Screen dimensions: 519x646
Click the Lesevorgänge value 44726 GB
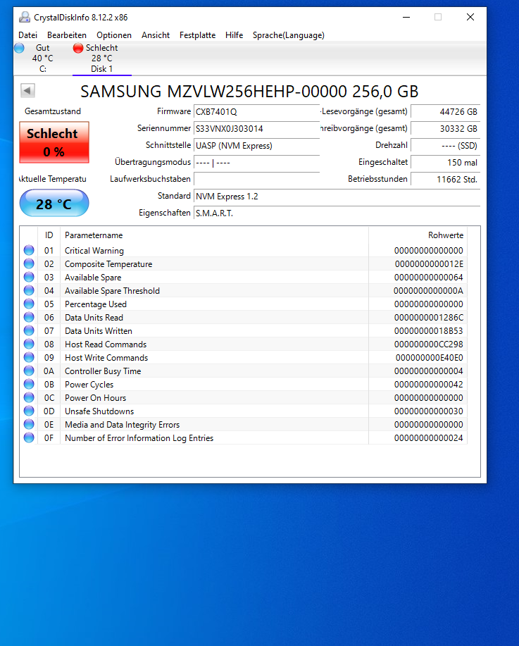(x=446, y=111)
